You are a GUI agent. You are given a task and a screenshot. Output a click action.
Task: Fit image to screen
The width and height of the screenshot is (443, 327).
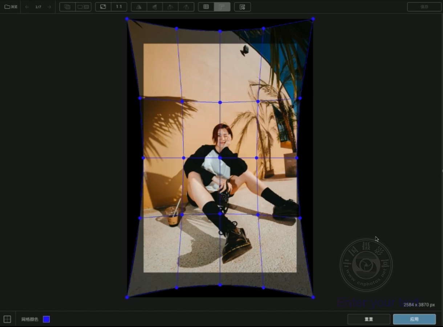click(x=103, y=7)
